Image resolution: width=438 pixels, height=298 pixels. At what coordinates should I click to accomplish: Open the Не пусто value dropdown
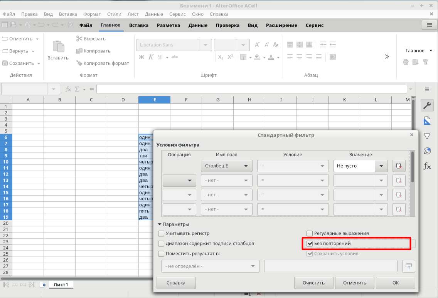click(x=381, y=166)
